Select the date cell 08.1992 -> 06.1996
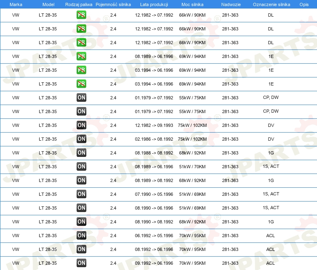 (154, 249)
